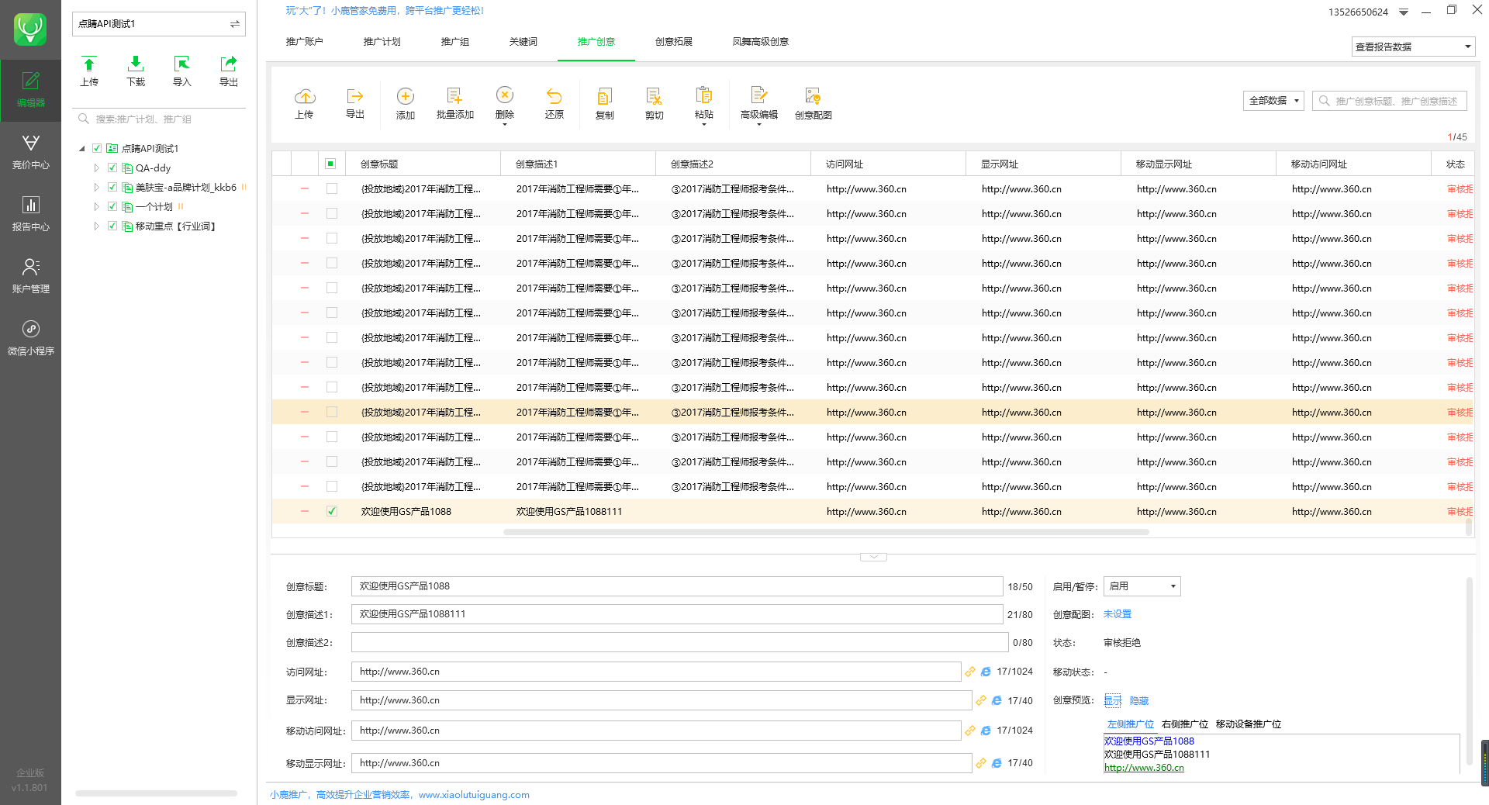Open 竞价中心 in the left sidebar
The image size is (1489, 805).
[x=30, y=152]
